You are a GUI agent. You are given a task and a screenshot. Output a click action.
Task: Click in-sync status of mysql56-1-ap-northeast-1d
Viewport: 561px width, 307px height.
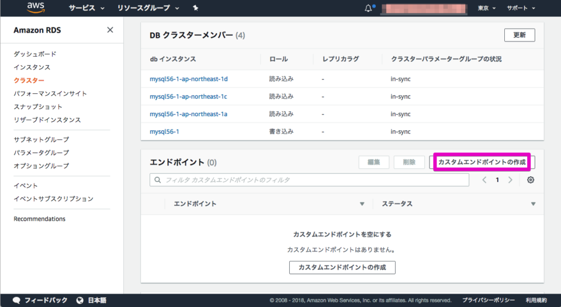pyautogui.click(x=400, y=79)
